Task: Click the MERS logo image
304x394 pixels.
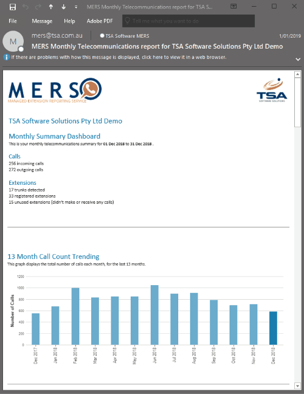Action: (55, 90)
